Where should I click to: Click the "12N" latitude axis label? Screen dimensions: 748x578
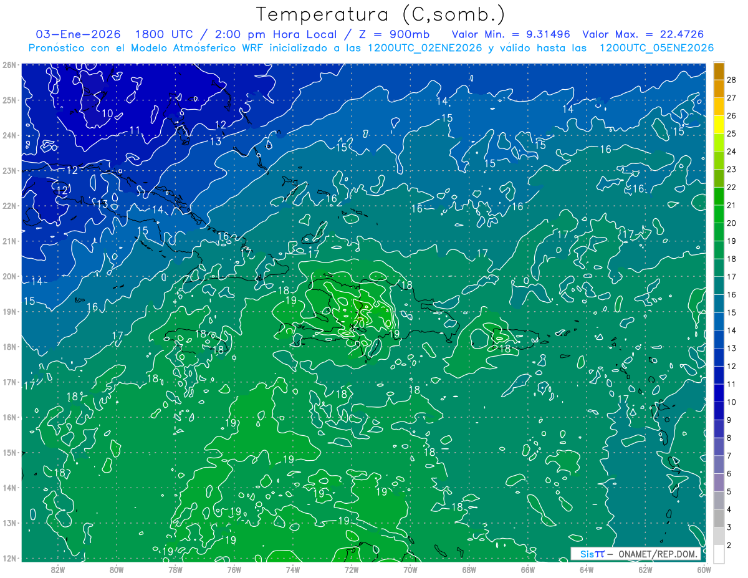pyautogui.click(x=8, y=558)
